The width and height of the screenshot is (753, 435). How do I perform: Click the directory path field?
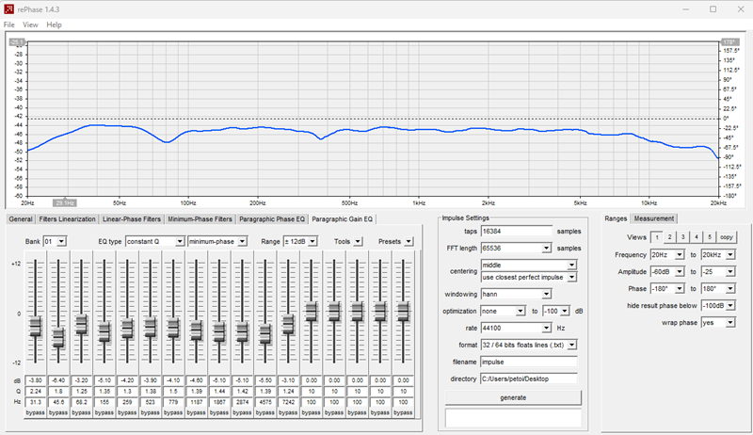coord(529,379)
